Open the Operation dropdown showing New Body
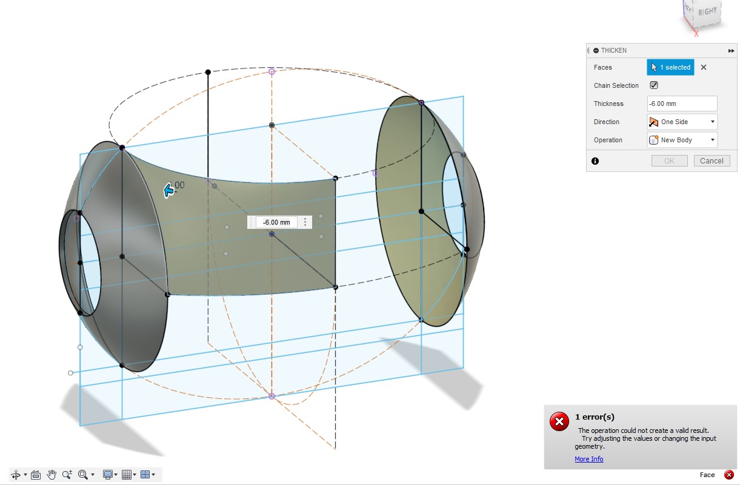The image size is (740, 485). tap(681, 140)
